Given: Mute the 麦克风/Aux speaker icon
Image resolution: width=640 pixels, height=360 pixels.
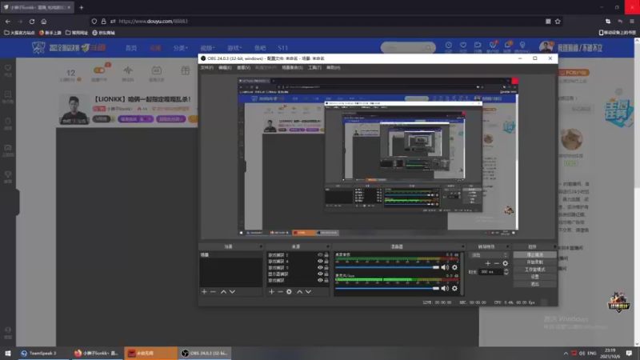Looking at the screenshot, I should [445, 288].
